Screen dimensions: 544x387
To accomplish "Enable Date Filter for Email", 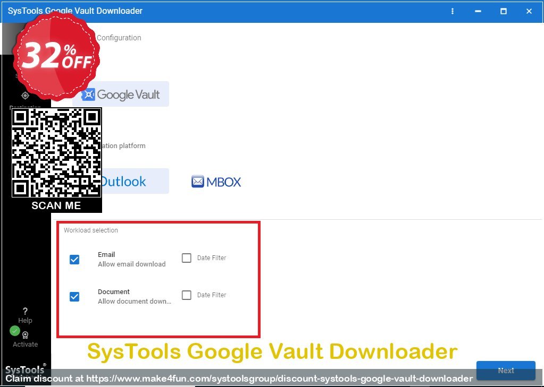I will pyautogui.click(x=187, y=258).
